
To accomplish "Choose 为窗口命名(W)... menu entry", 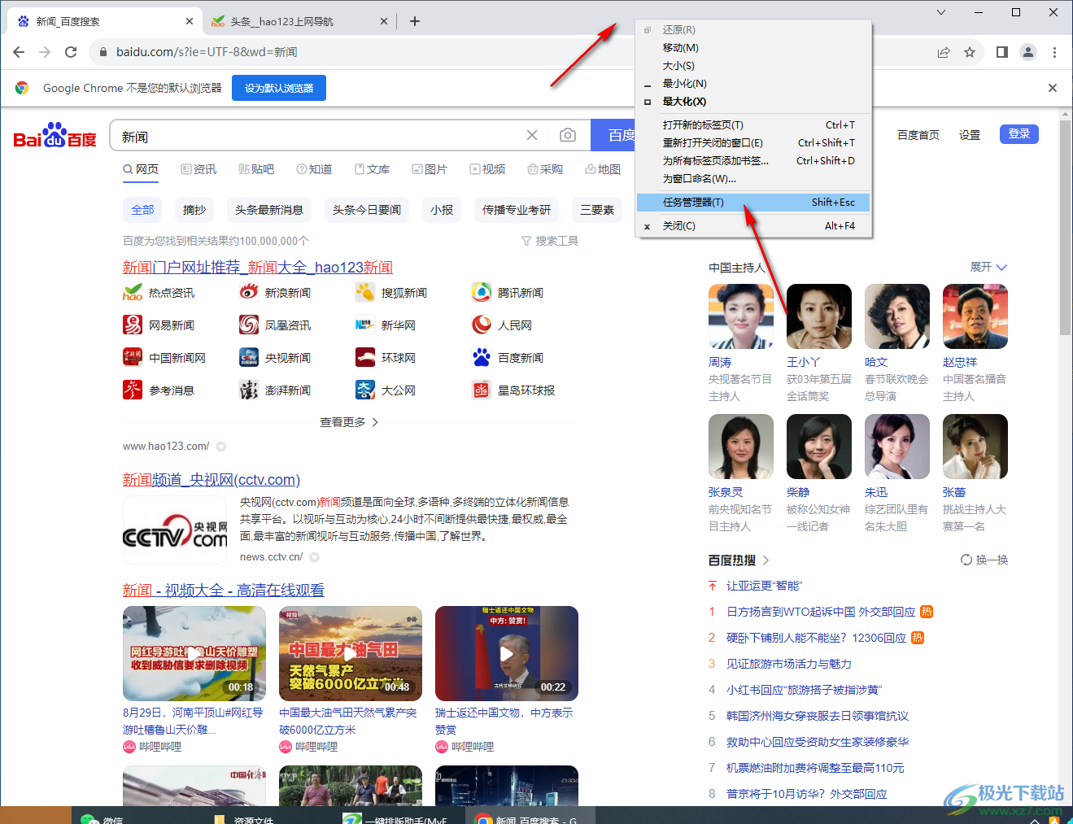I will [x=753, y=179].
